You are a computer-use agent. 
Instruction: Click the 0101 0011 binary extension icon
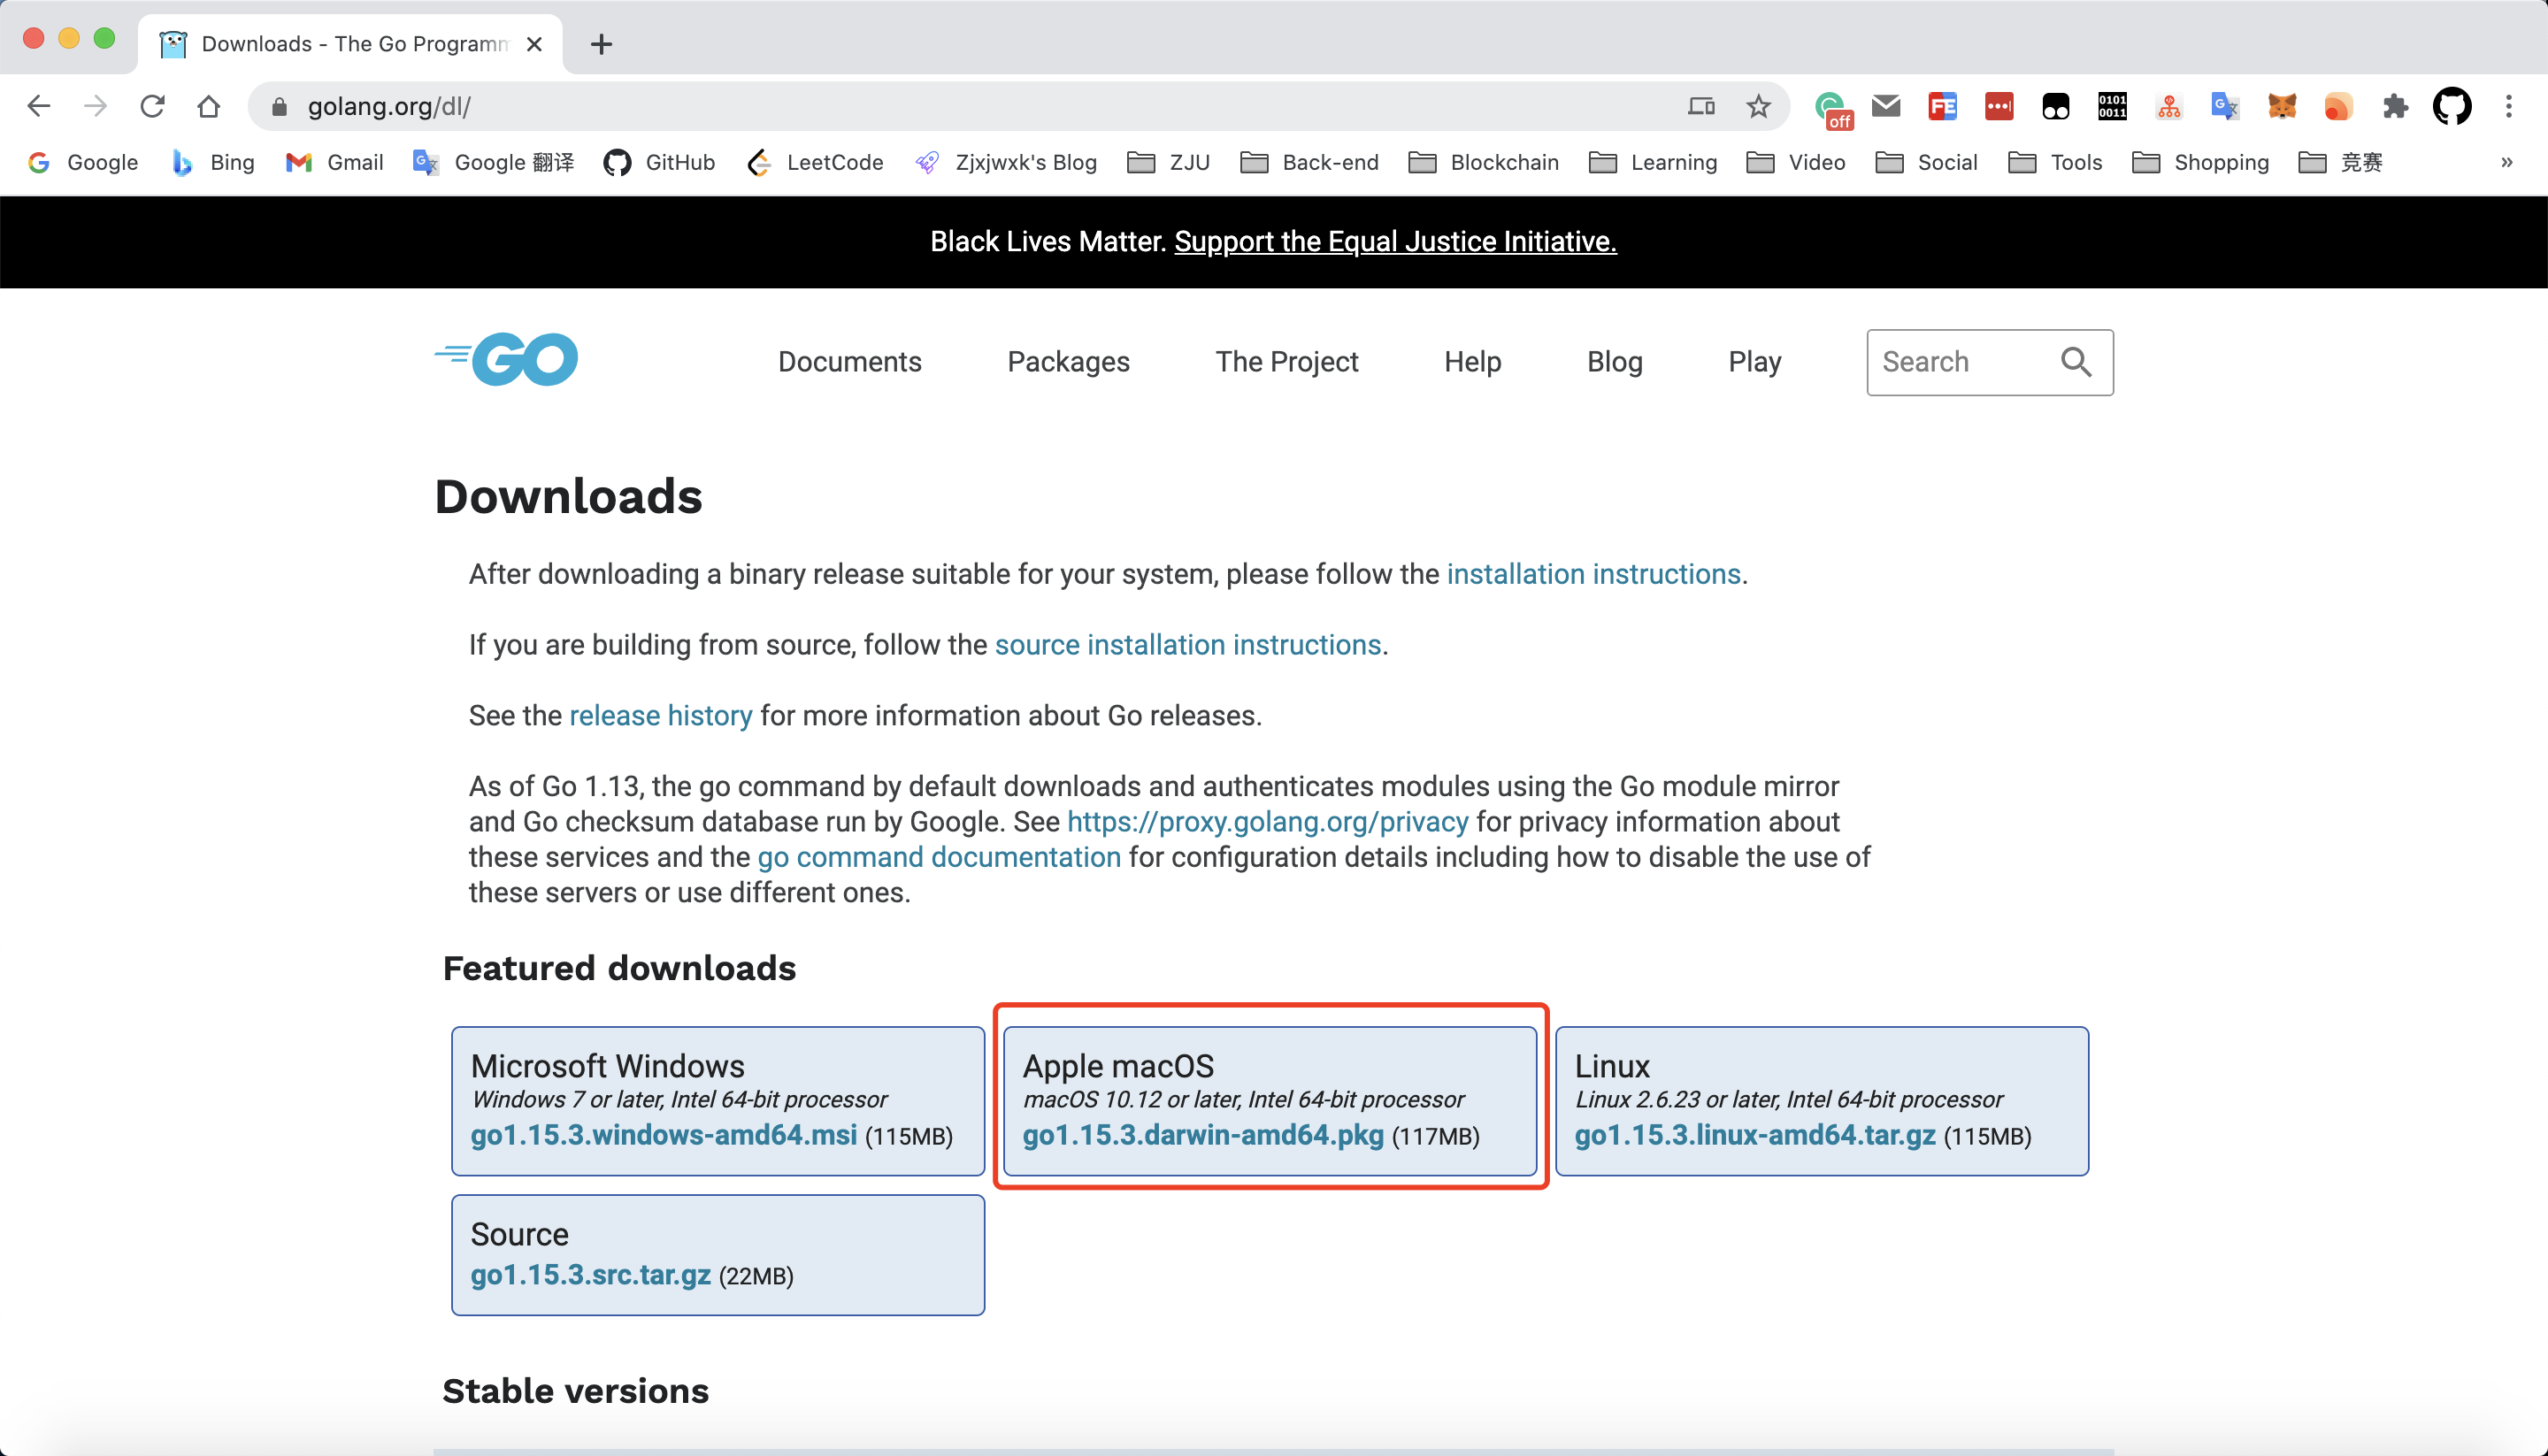click(2112, 106)
